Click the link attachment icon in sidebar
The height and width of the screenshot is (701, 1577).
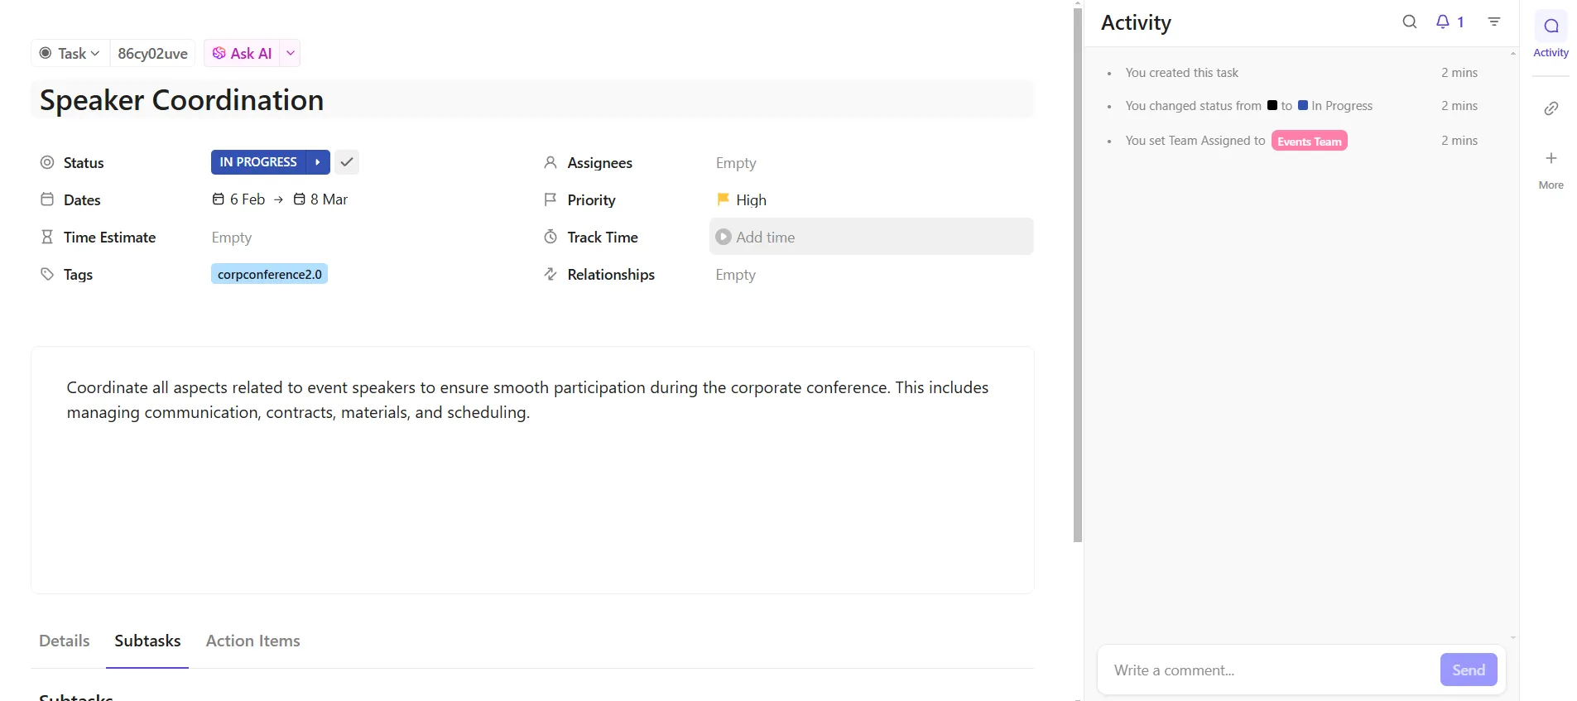click(1551, 108)
